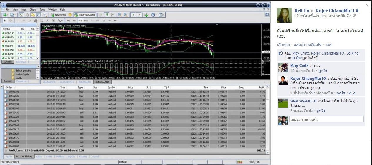Switch to Navigator Favorites tab
372x165 pixels.
[x=21, y=81]
